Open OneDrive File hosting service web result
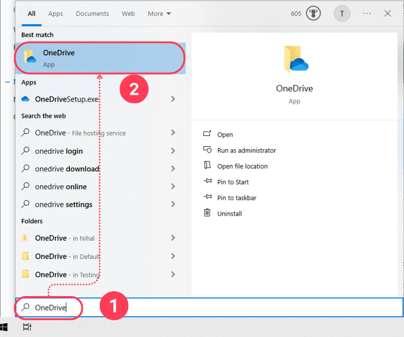404x337 pixels. [x=77, y=133]
